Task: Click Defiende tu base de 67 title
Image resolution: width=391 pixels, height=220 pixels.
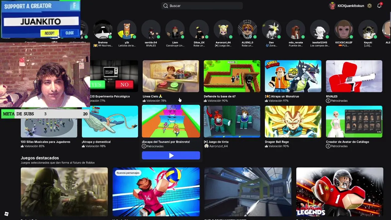Action: (220, 97)
